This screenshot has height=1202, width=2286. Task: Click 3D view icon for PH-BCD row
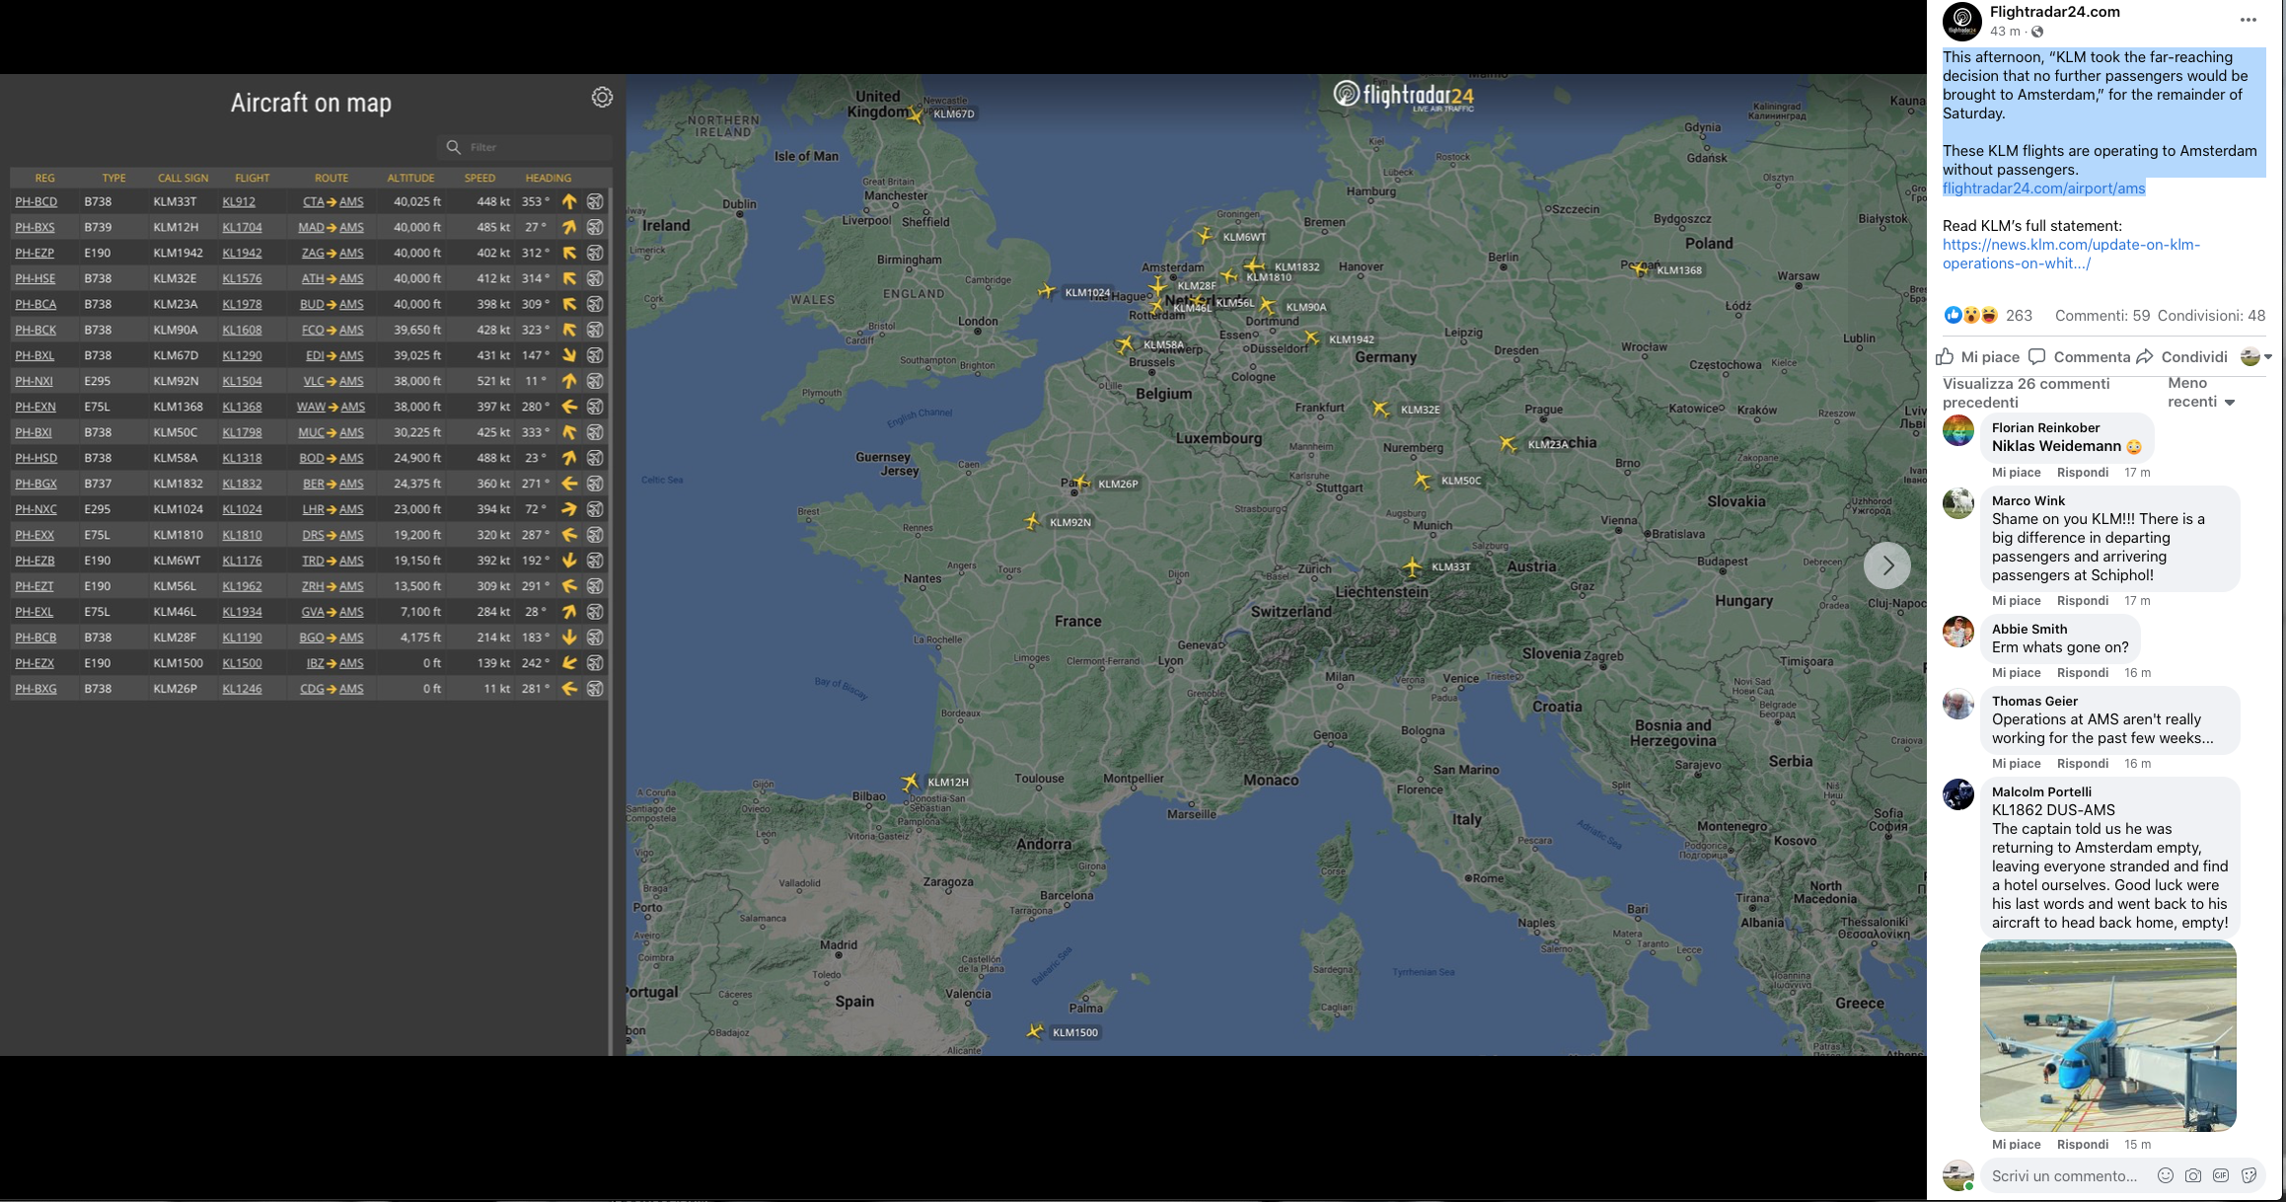(595, 201)
